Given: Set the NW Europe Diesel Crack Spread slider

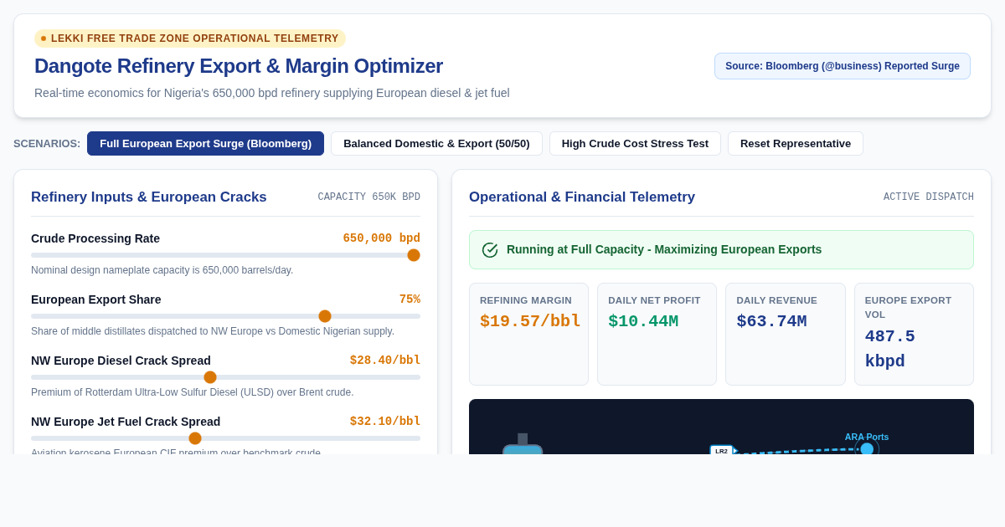Looking at the screenshot, I should tap(210, 377).
